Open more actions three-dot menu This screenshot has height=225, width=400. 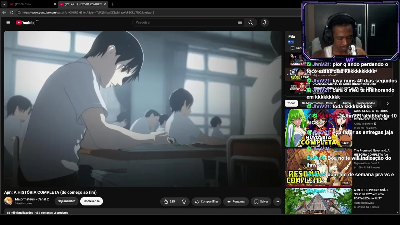click(x=277, y=202)
